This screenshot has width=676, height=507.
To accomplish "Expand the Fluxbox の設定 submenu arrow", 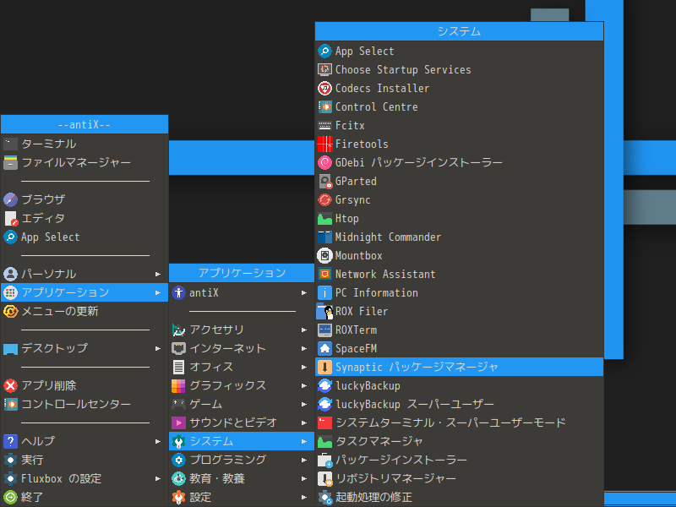I will click(158, 478).
